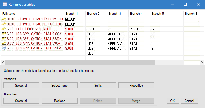This screenshot has height=108, width=205.
Task: Click the Replace button
Action: [60, 101]
